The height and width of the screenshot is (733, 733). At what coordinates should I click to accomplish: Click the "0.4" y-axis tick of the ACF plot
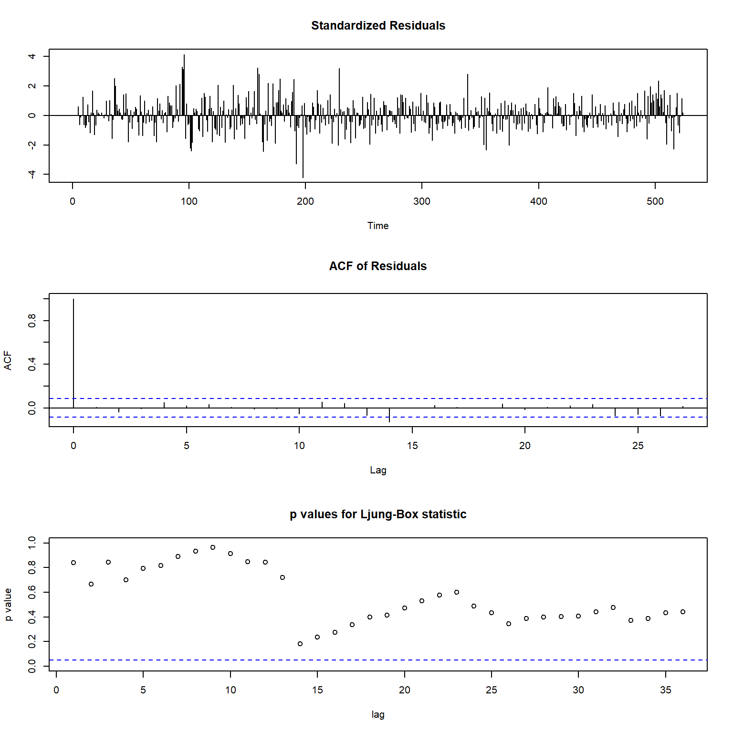click(x=32, y=364)
